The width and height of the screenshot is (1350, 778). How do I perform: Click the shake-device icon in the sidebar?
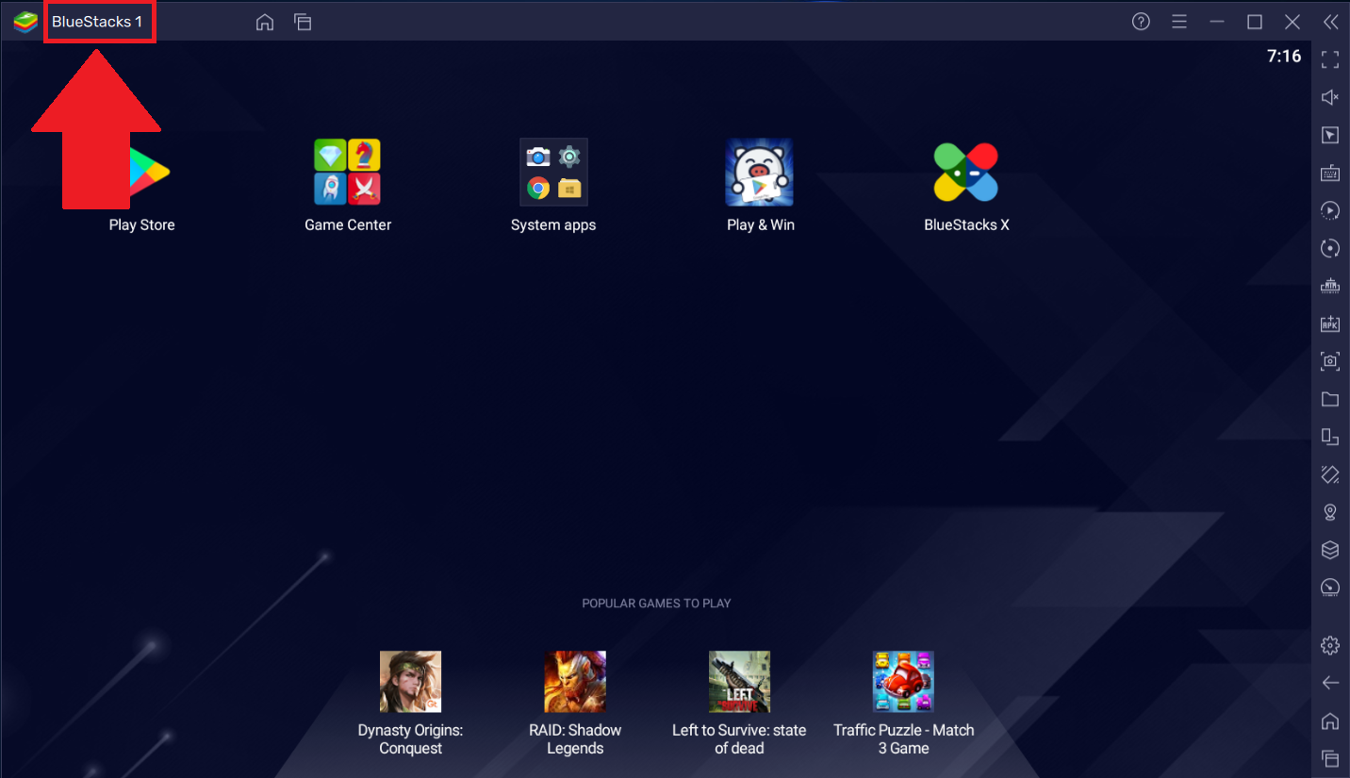pyautogui.click(x=1330, y=474)
